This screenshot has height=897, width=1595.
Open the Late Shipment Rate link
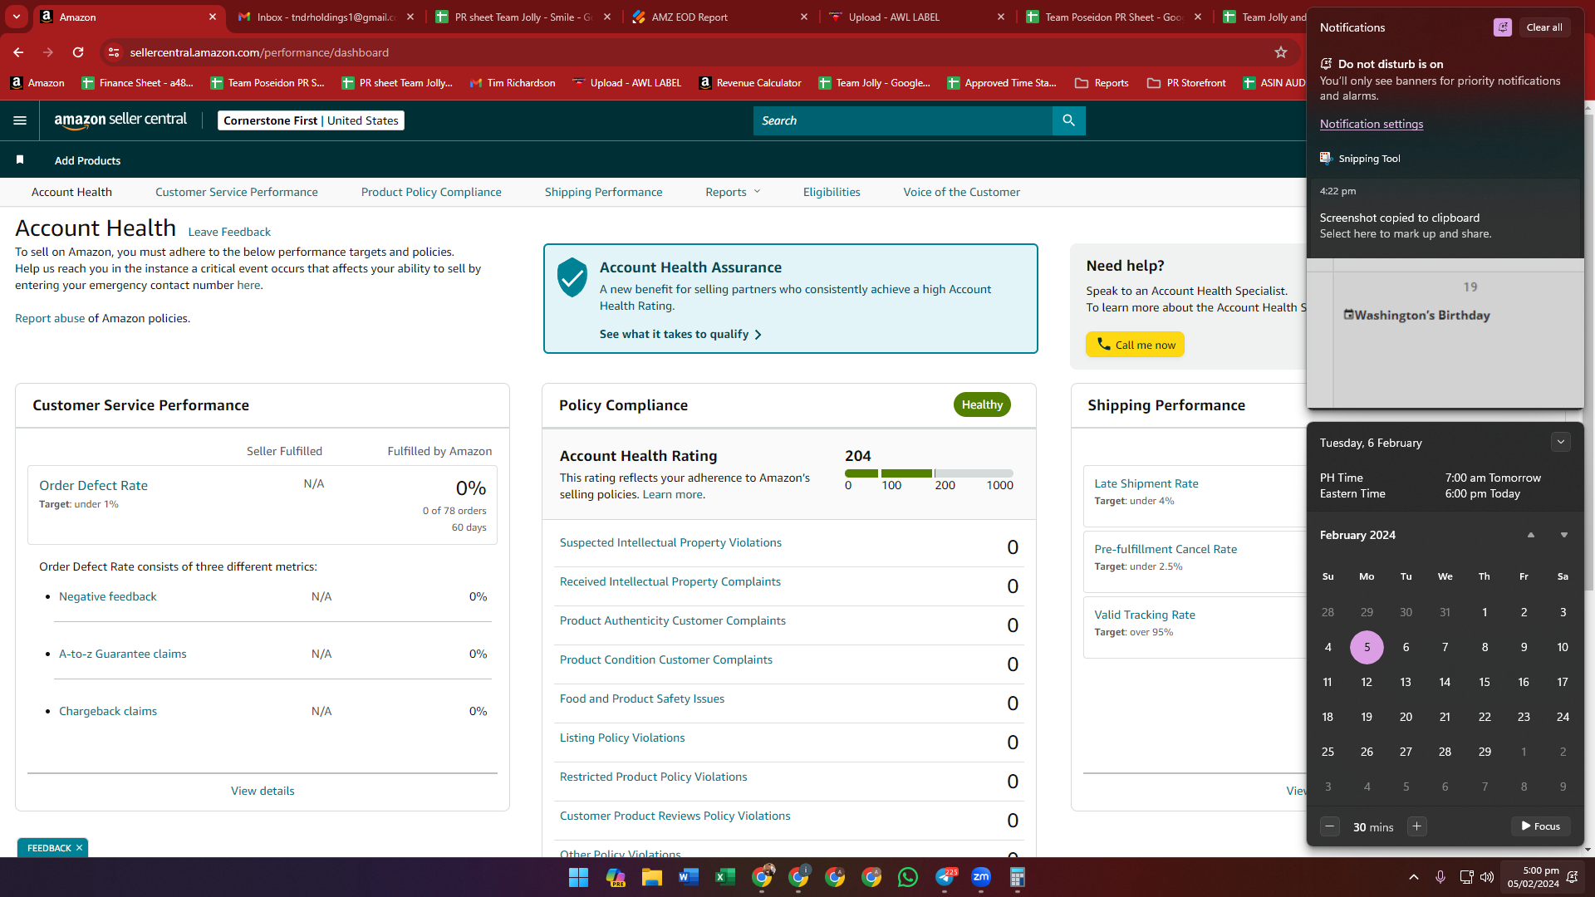(1146, 483)
